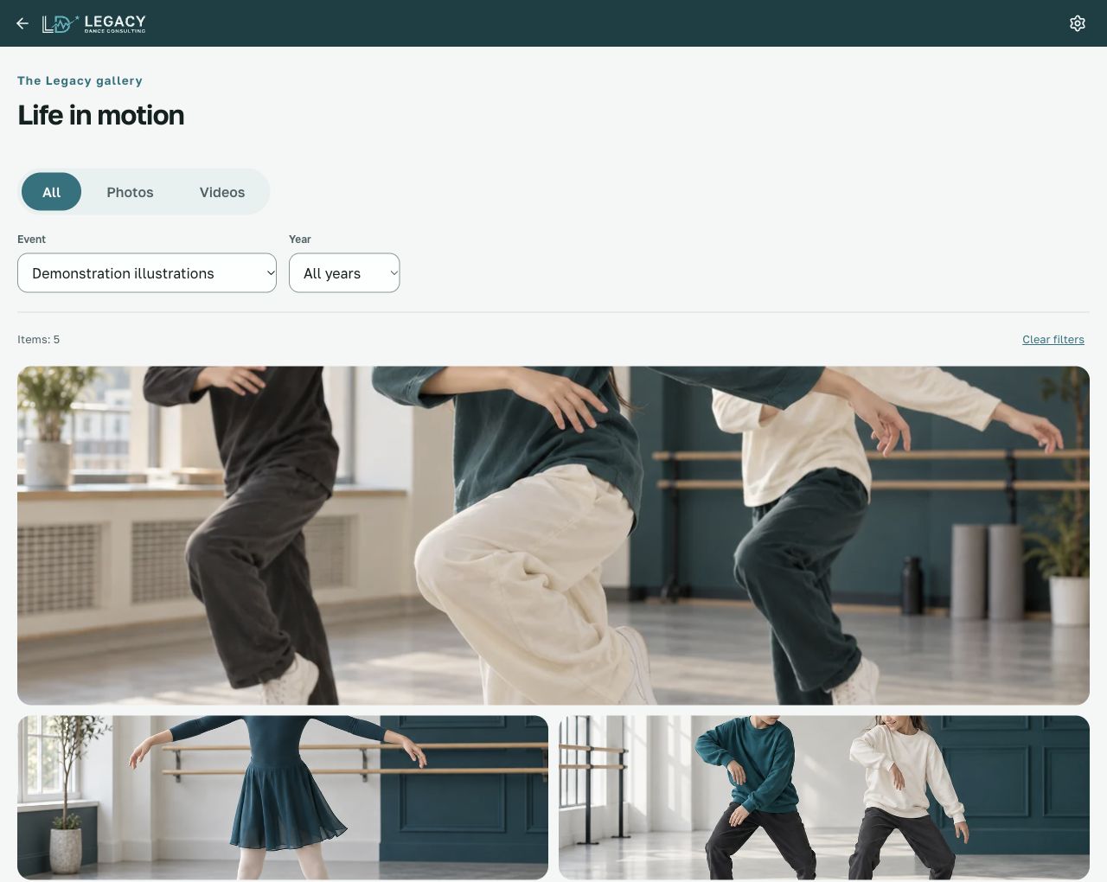The height and width of the screenshot is (882, 1107).
Task: Click the Clear filters link
Action: (x=1053, y=340)
